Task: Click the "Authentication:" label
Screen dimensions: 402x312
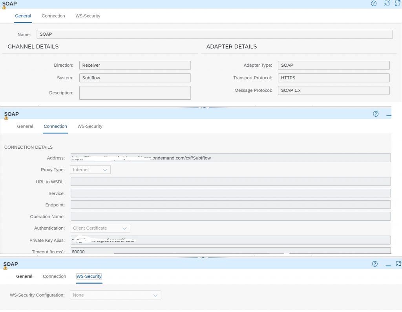Action: (x=49, y=228)
